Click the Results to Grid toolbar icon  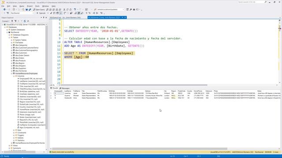tap(79, 13)
